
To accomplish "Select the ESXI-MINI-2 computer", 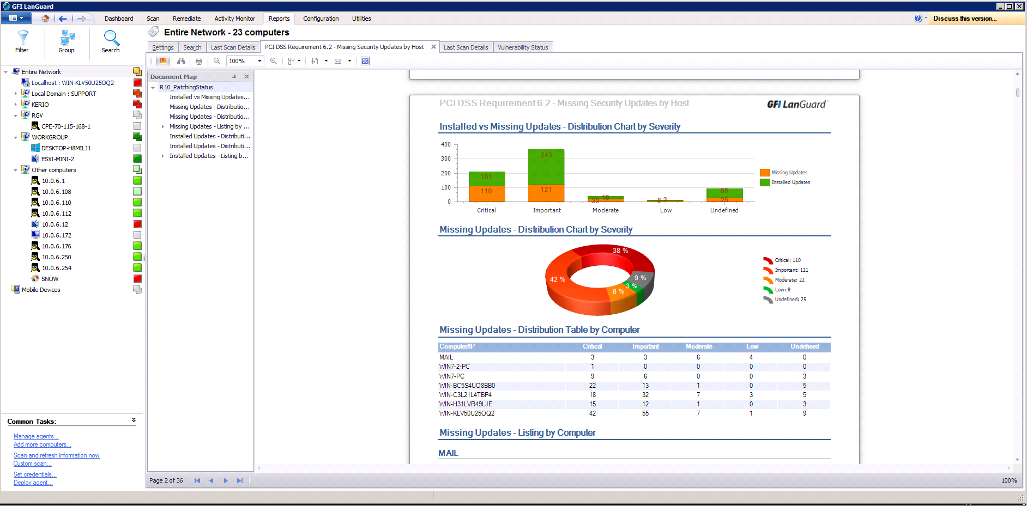I will tap(57, 159).
